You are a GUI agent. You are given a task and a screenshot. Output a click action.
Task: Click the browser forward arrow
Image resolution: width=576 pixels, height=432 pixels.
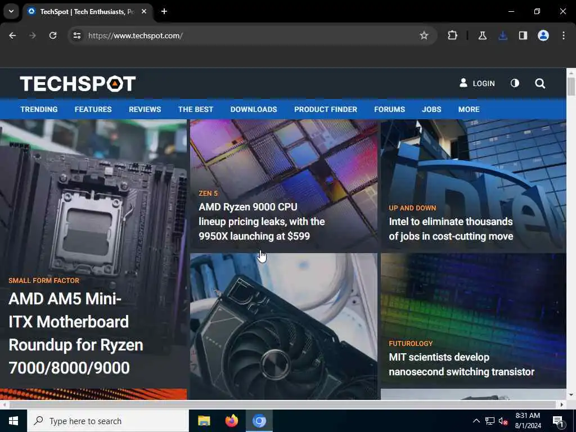pyautogui.click(x=33, y=35)
